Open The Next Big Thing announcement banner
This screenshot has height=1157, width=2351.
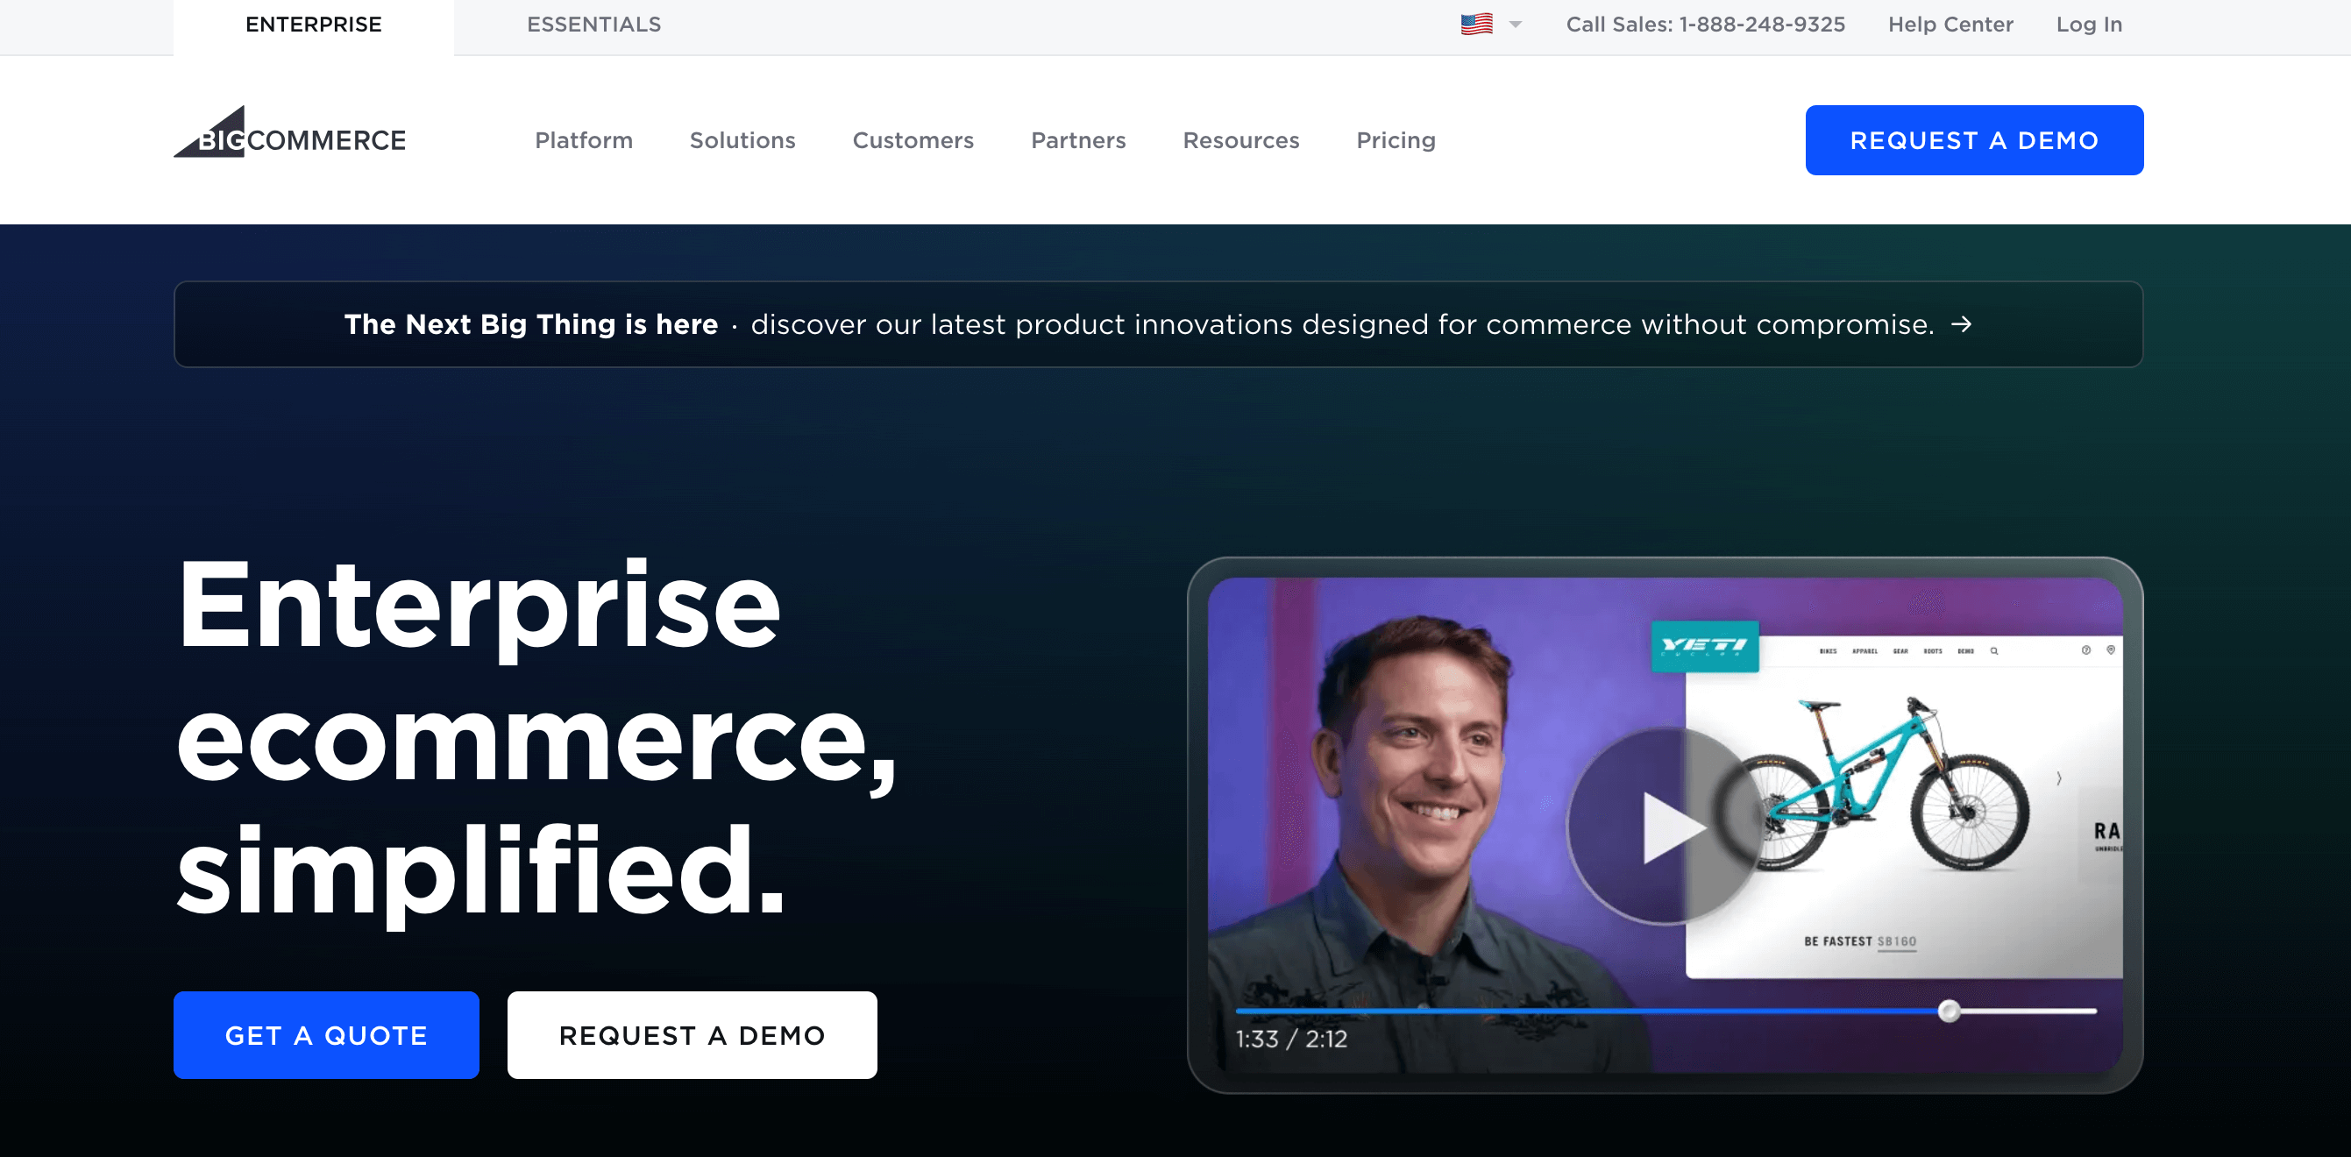[1158, 325]
